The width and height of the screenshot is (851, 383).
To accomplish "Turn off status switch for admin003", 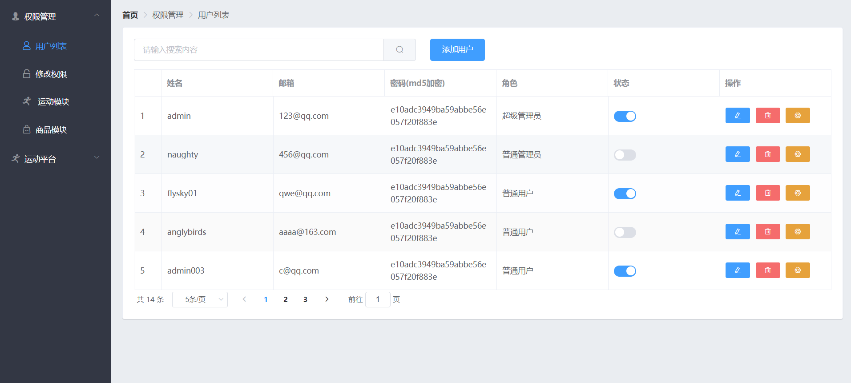I will tap(625, 271).
